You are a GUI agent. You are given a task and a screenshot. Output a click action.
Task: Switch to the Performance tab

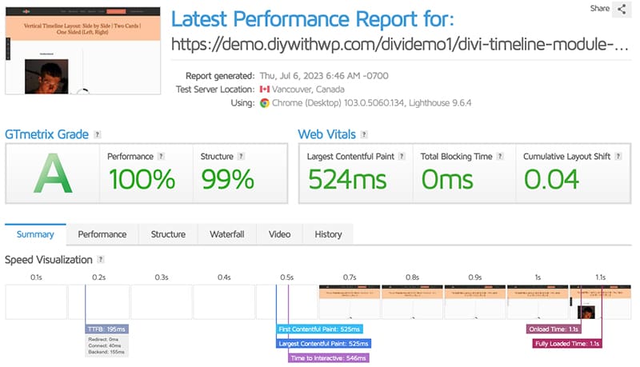pos(102,234)
